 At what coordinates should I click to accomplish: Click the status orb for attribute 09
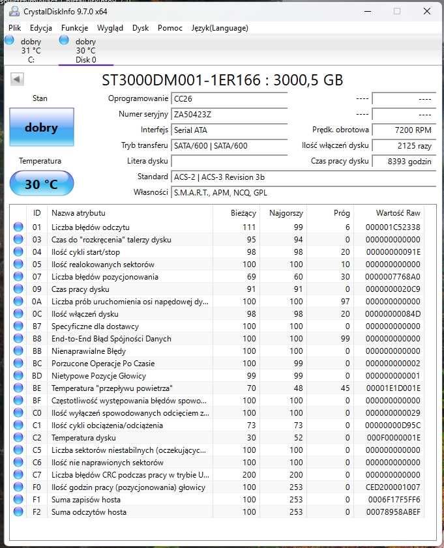(x=18, y=289)
